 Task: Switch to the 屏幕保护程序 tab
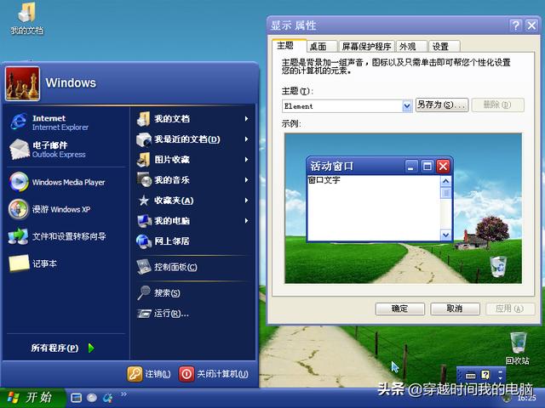[x=366, y=47]
